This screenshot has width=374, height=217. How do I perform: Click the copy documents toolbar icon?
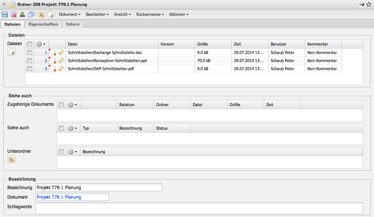31,14
